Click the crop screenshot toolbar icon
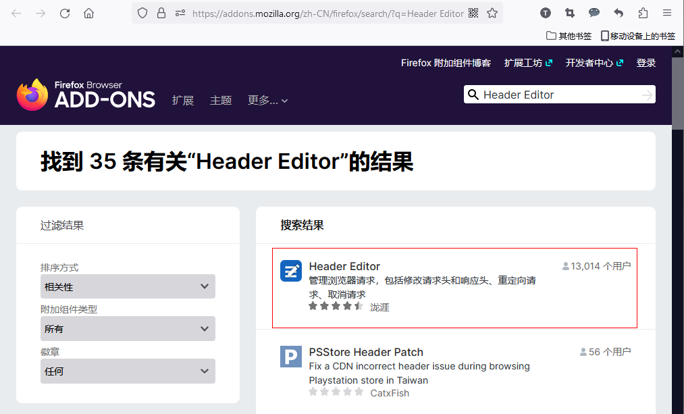684x414 pixels. (x=570, y=13)
